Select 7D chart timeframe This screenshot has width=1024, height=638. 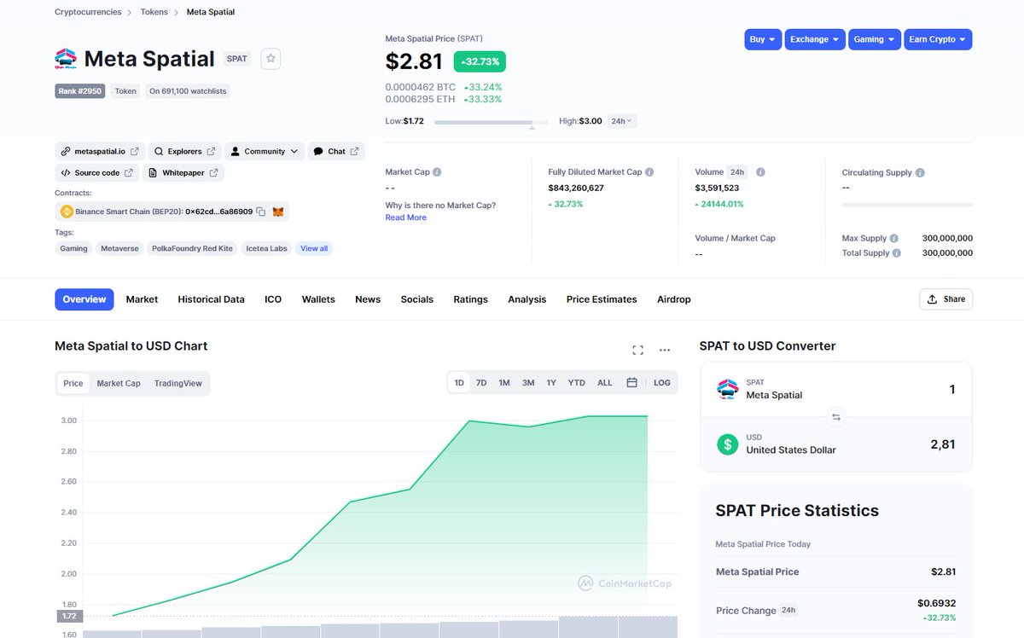[x=481, y=383]
